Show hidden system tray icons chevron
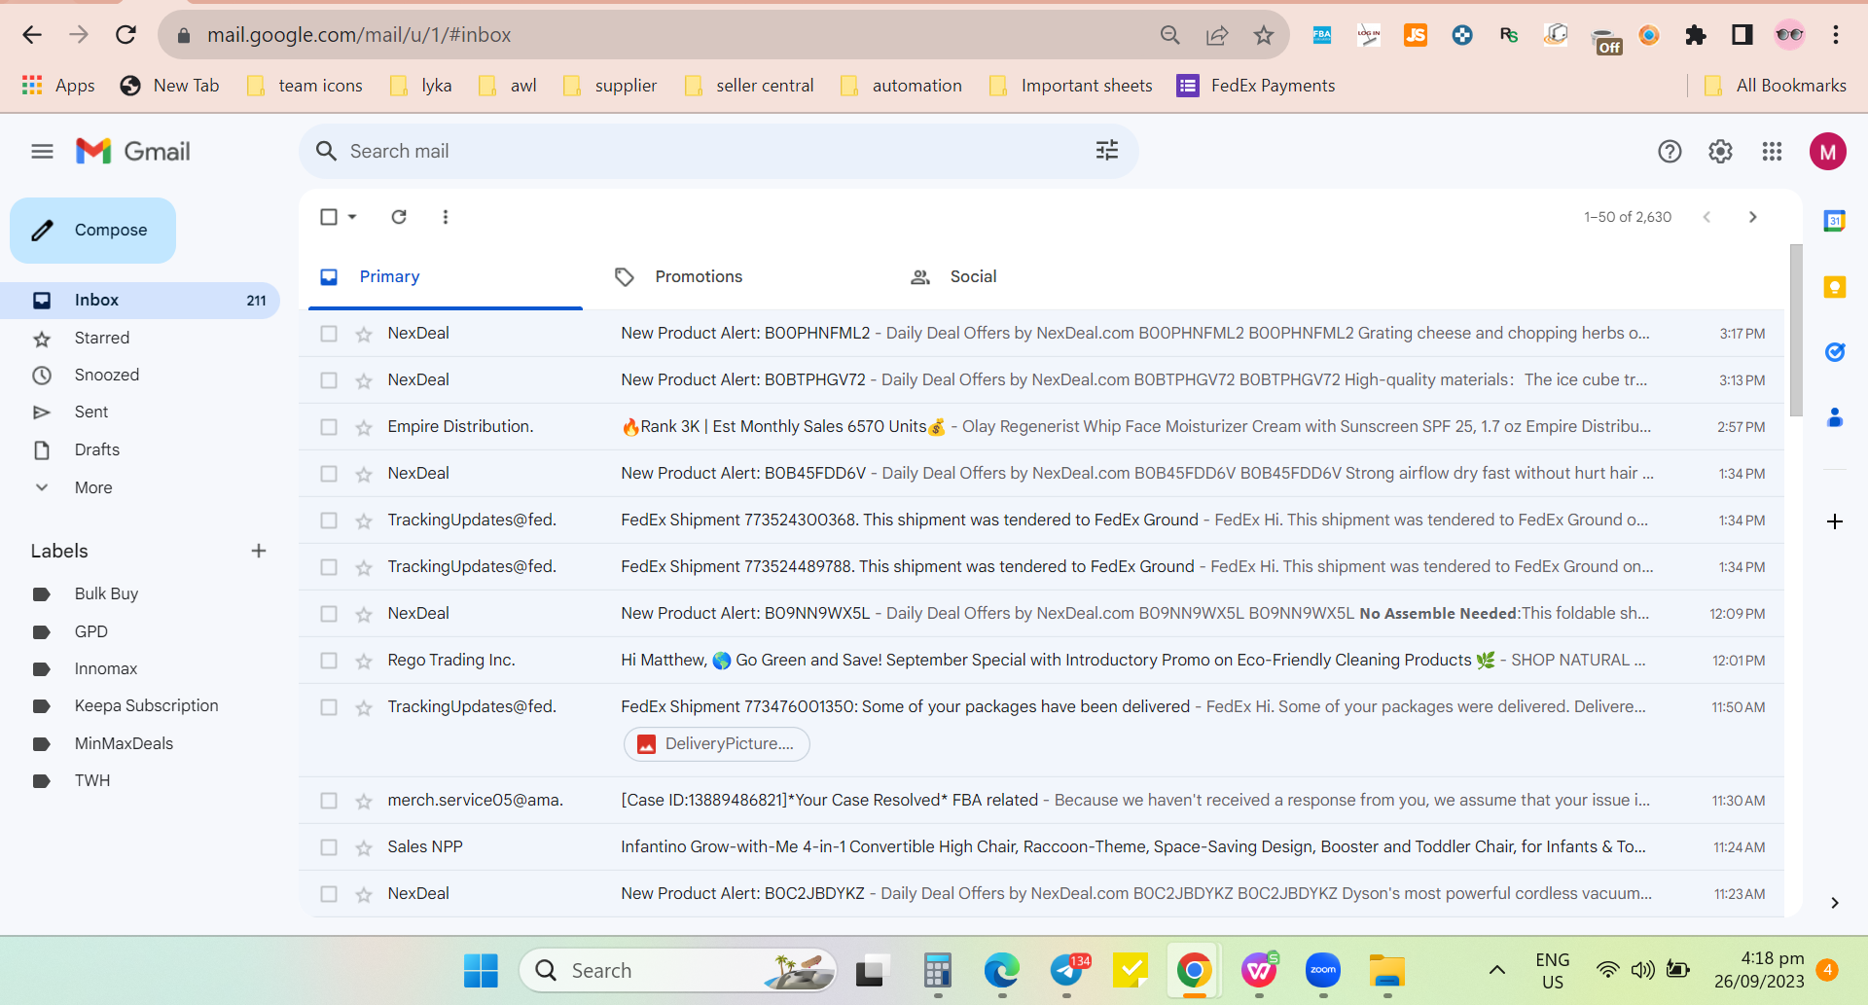Image resolution: width=1868 pixels, height=1005 pixels. (x=1497, y=970)
